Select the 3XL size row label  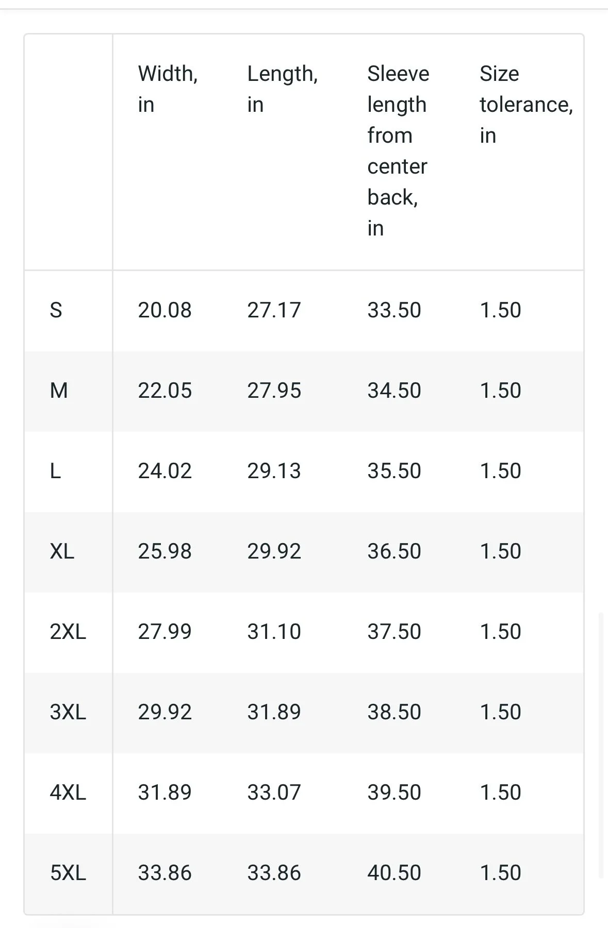(x=68, y=712)
